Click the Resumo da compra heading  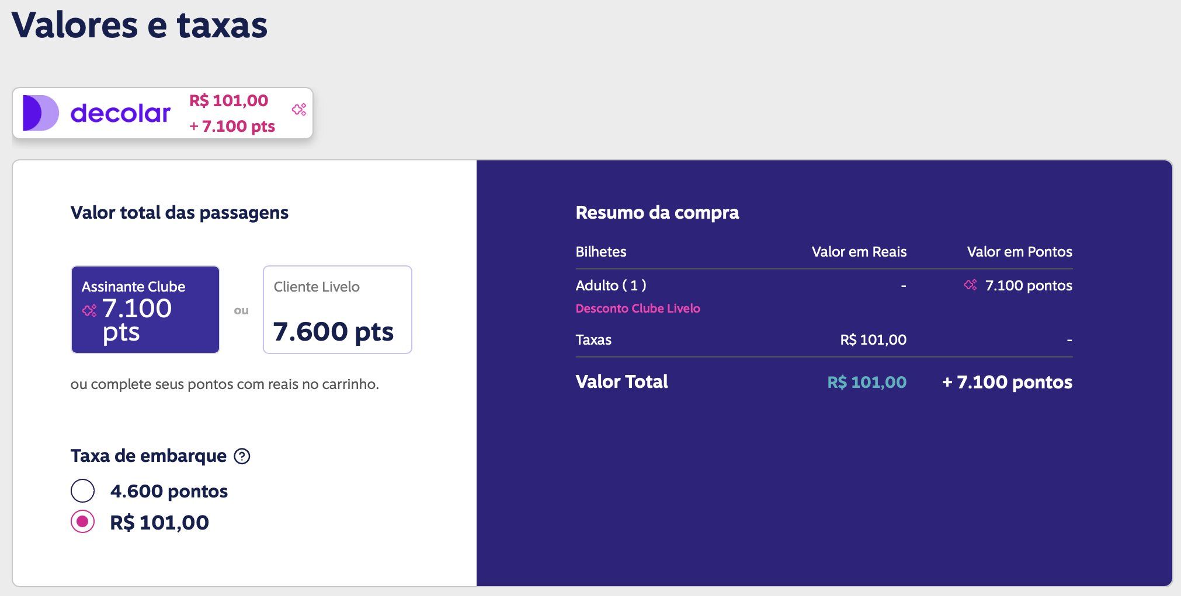pyautogui.click(x=657, y=213)
